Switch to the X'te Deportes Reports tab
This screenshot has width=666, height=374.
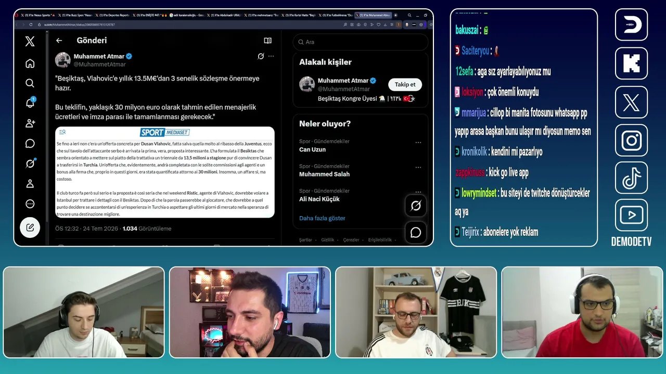coord(113,15)
